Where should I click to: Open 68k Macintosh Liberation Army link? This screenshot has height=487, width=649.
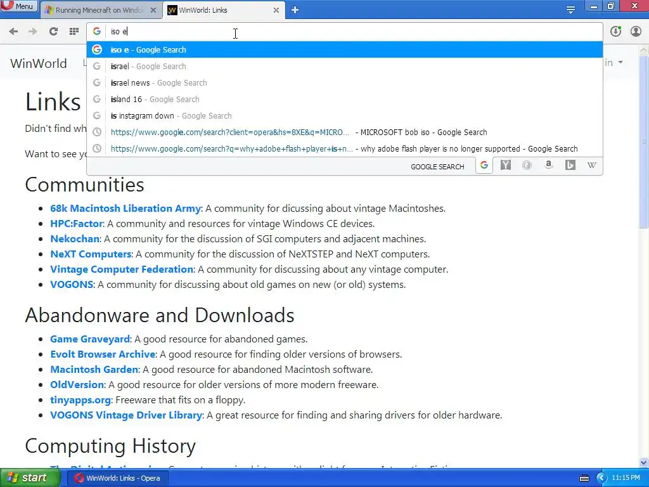(x=125, y=208)
